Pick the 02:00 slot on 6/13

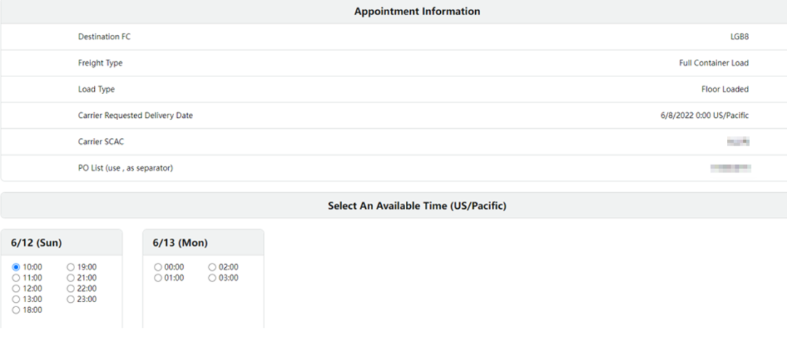tap(212, 267)
